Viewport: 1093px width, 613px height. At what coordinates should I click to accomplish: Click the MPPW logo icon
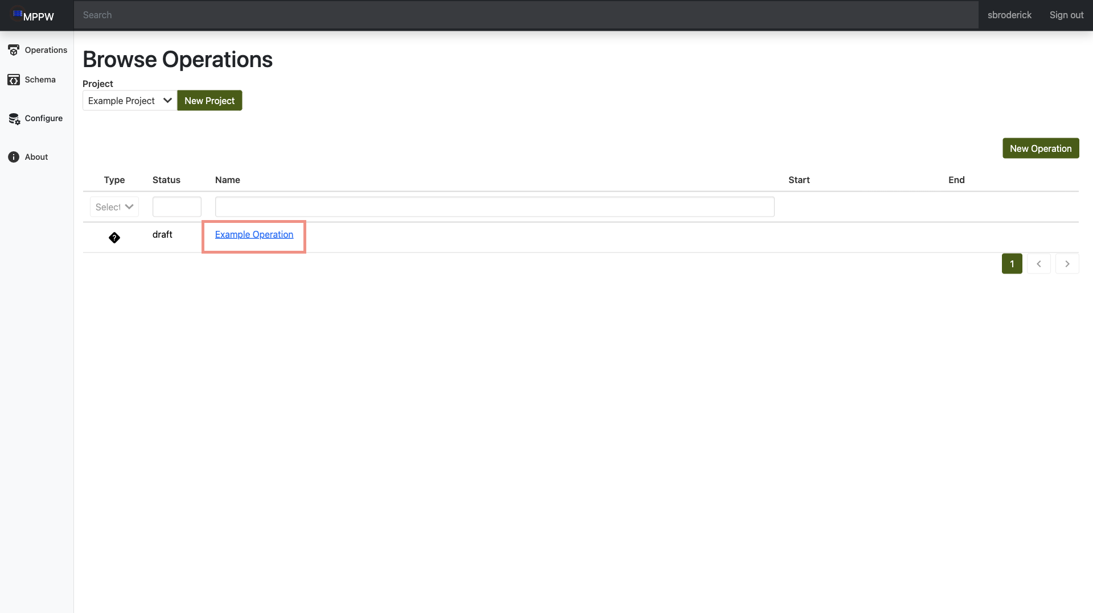point(18,13)
